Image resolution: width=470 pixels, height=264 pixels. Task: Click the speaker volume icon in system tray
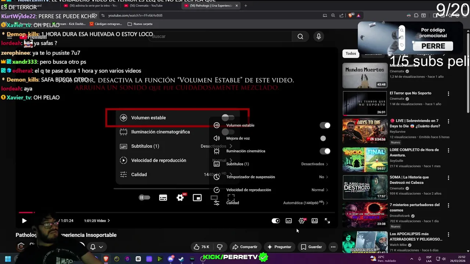click(444, 259)
